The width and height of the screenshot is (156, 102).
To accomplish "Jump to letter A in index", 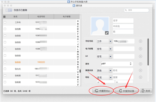I will (78, 21).
